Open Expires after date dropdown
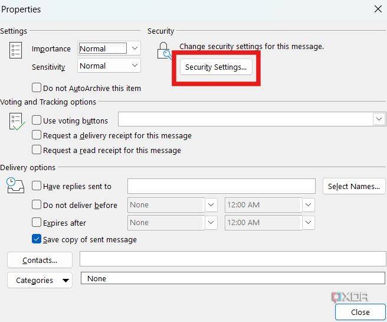Image resolution: width=387 pixels, height=322 pixels. coord(211,222)
